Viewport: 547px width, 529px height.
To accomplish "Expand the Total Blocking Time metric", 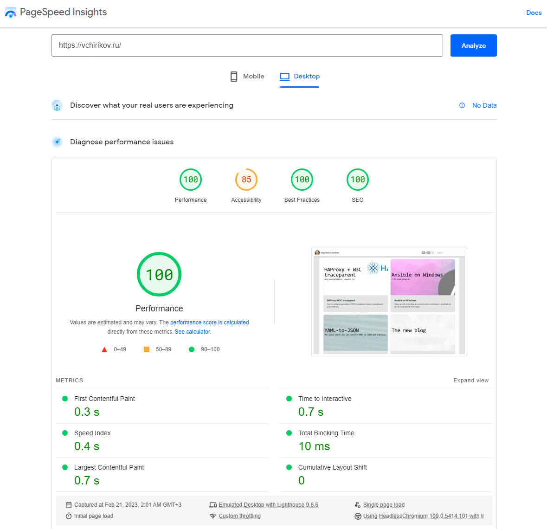I will click(326, 433).
